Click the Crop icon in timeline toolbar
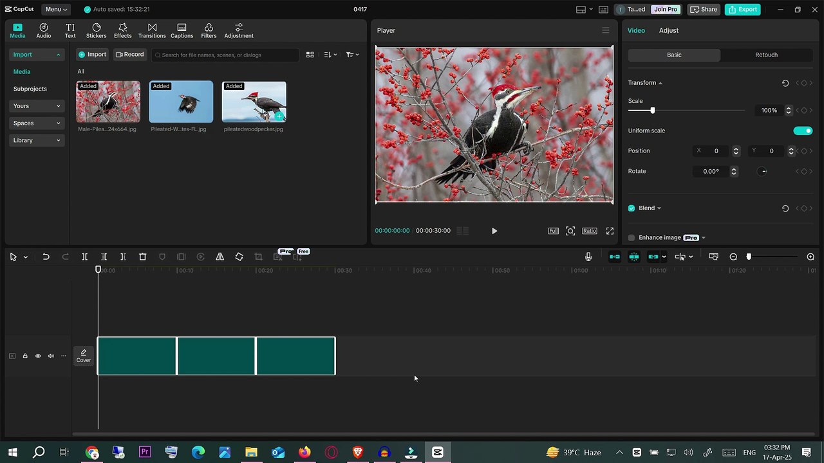Viewport: 824px width, 463px height. click(x=258, y=257)
